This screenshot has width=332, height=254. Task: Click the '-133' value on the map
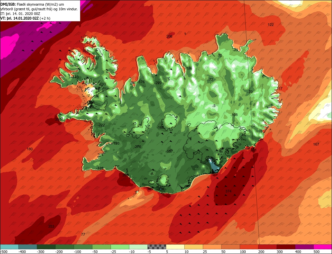click(x=103, y=84)
